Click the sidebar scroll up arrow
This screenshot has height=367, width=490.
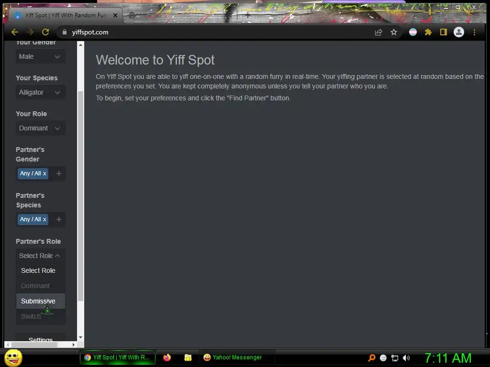point(80,45)
